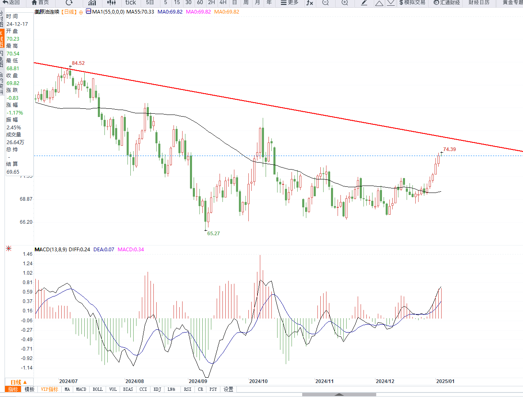Select the KDJ indicator tab
This screenshot has height=397, width=523.
pyautogui.click(x=157, y=389)
